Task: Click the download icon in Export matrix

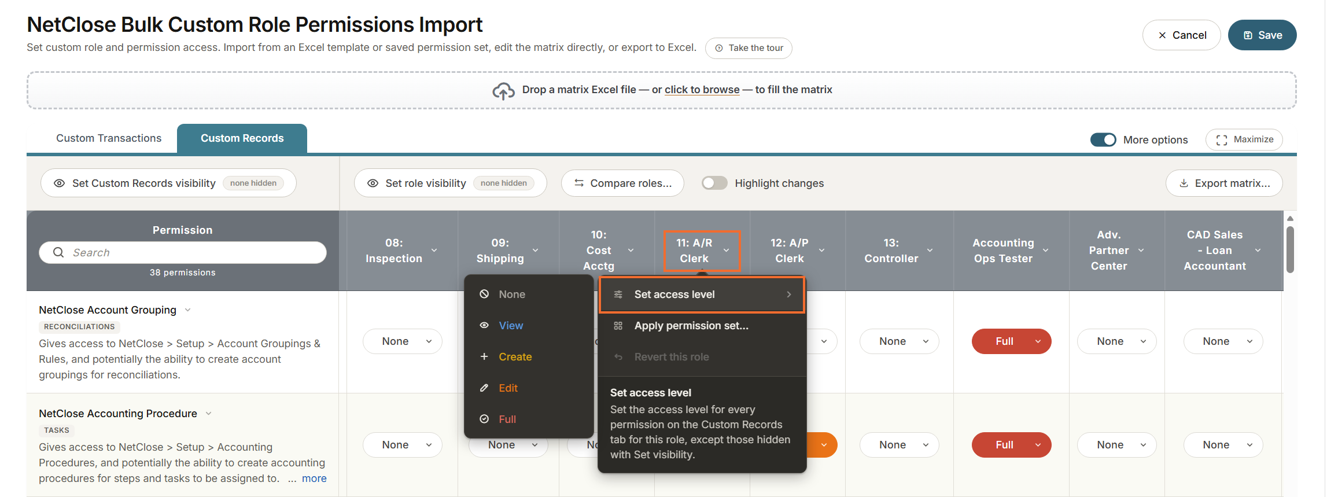Action: coord(1184,183)
